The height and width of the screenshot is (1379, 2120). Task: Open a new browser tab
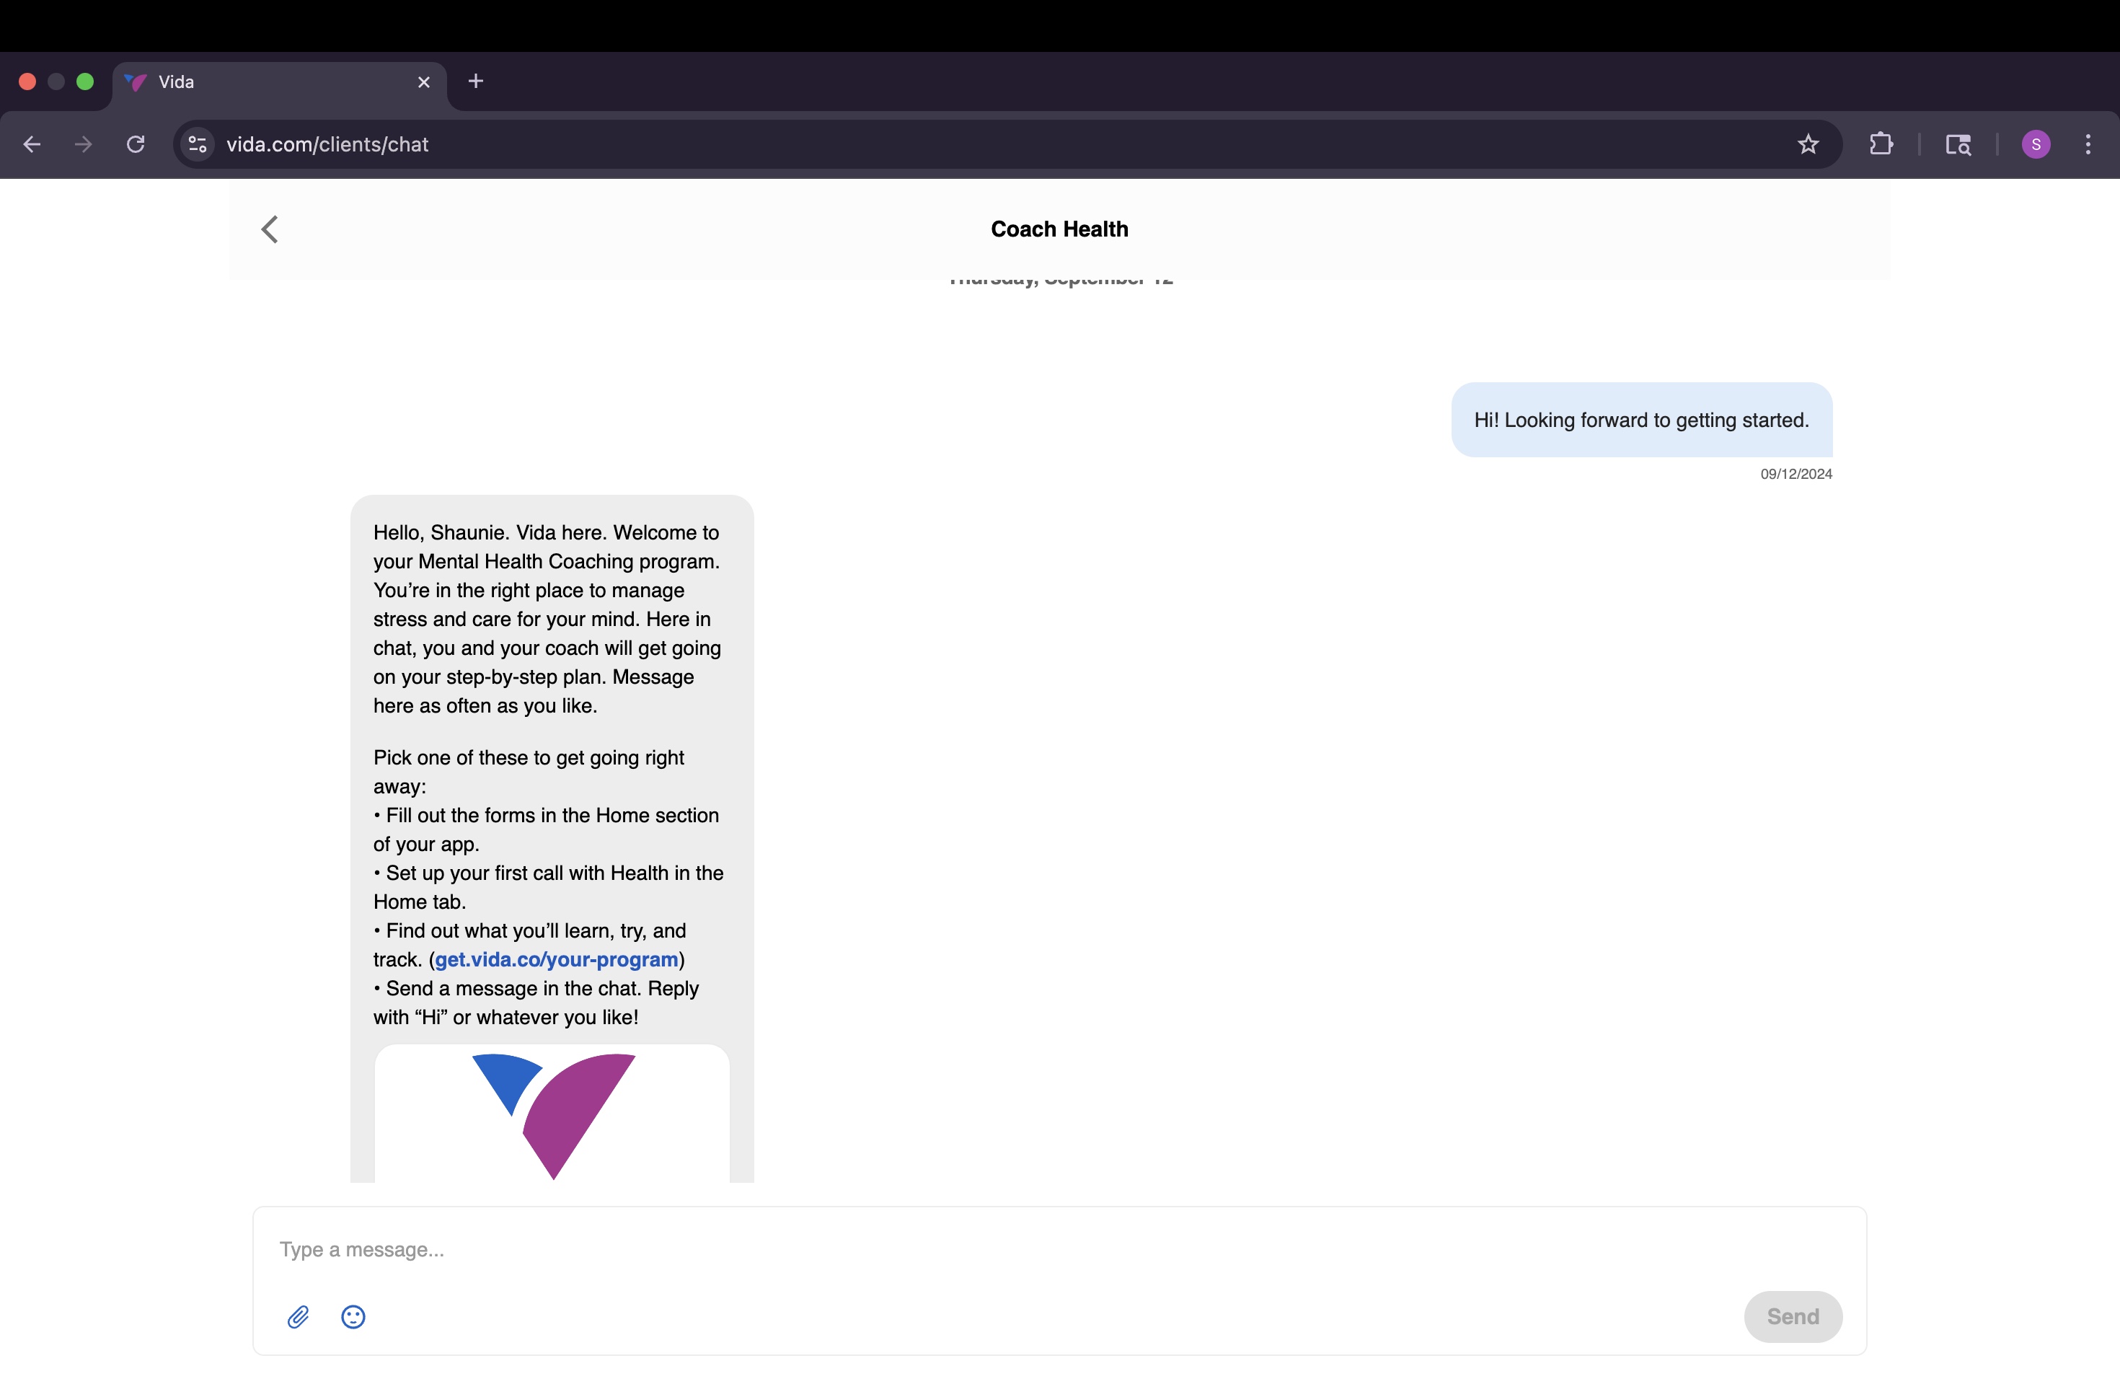pos(476,82)
